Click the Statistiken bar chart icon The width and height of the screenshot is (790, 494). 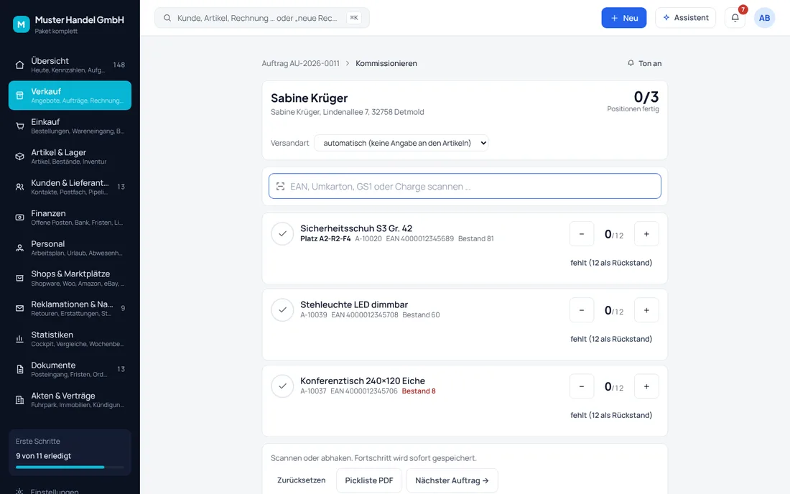point(19,339)
